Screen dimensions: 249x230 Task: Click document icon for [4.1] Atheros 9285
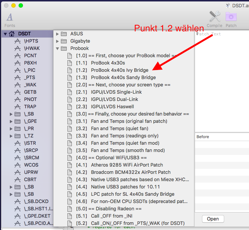click(x=70, y=165)
